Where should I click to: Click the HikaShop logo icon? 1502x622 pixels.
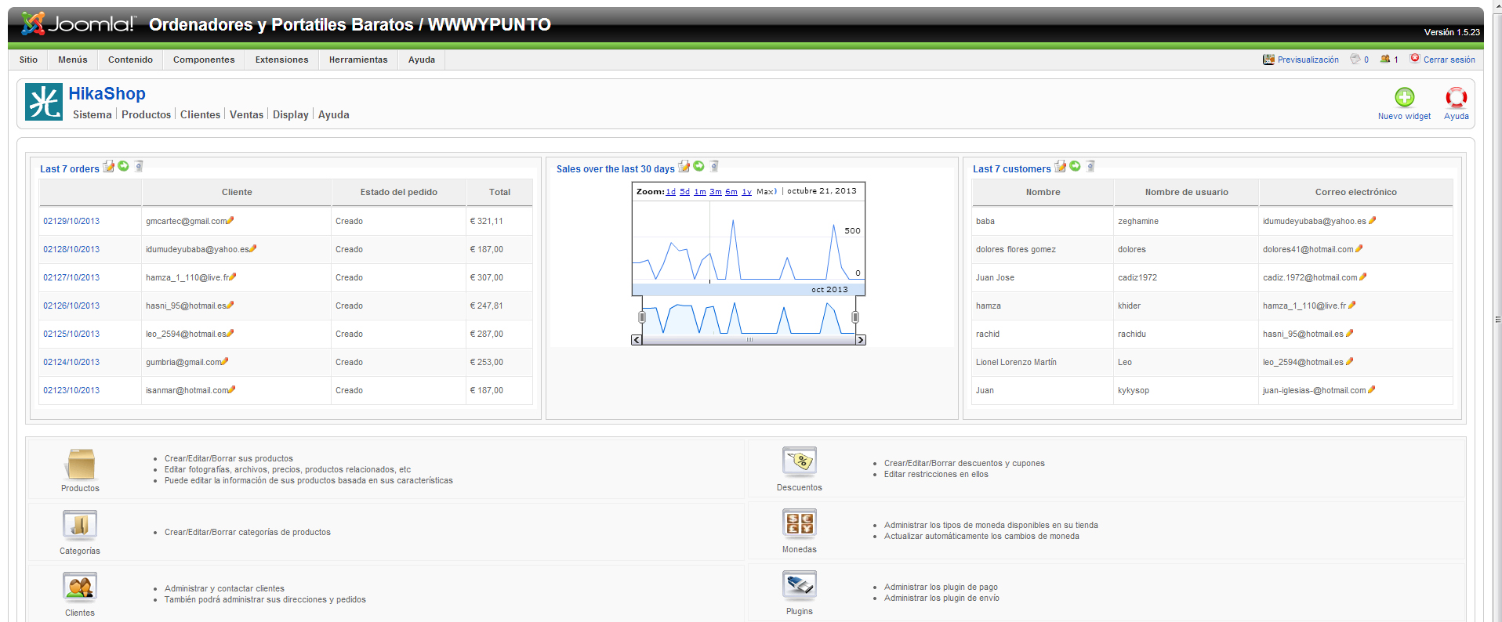(x=44, y=102)
